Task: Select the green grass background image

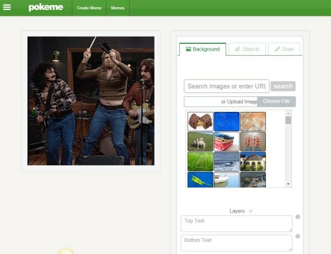Action: [200, 161]
